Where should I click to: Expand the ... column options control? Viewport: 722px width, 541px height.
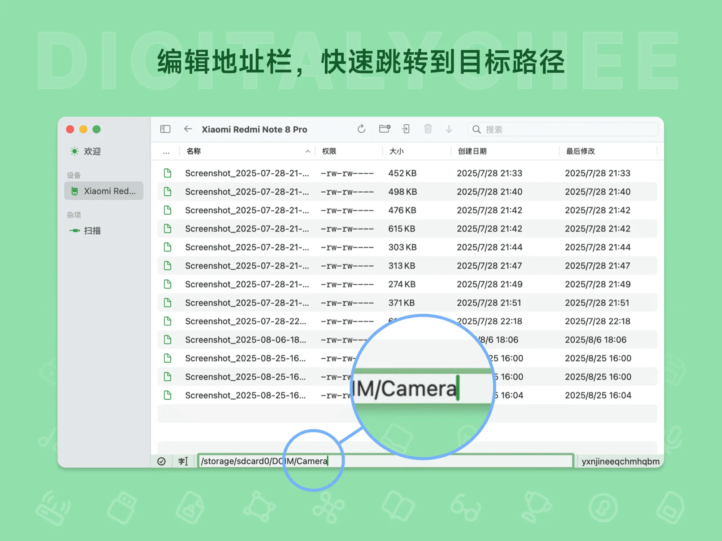tap(166, 151)
